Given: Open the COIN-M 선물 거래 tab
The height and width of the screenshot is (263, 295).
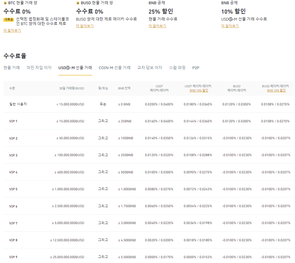Looking at the screenshot, I should (115, 68).
